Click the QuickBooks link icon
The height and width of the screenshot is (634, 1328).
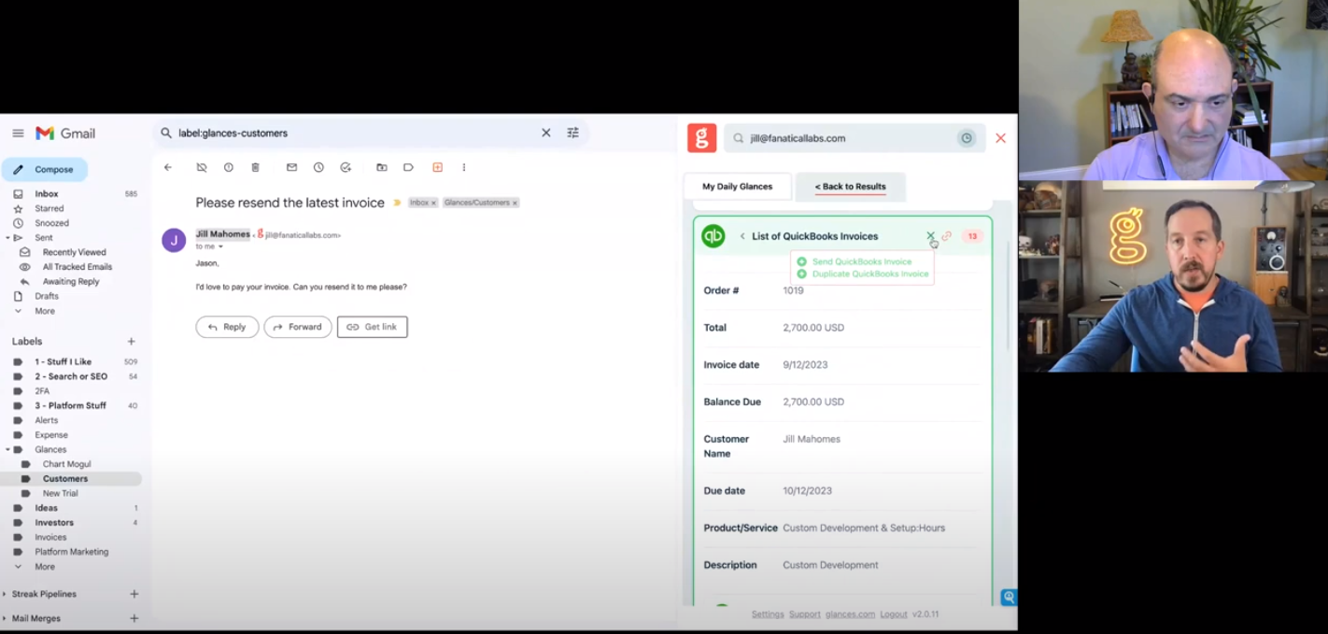(x=947, y=236)
